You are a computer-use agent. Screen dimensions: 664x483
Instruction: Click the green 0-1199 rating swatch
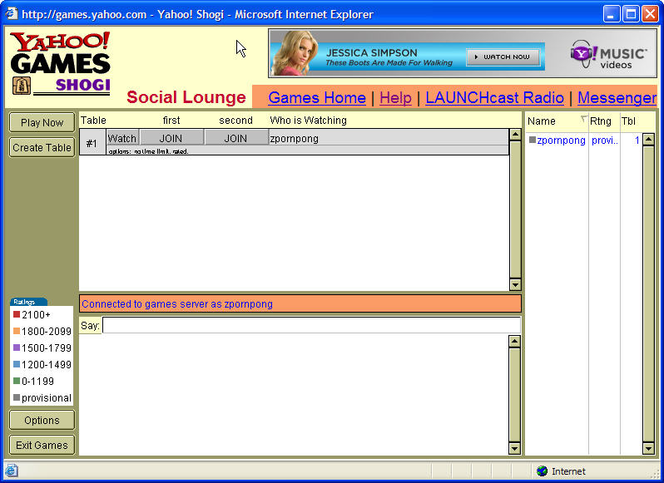click(x=17, y=381)
